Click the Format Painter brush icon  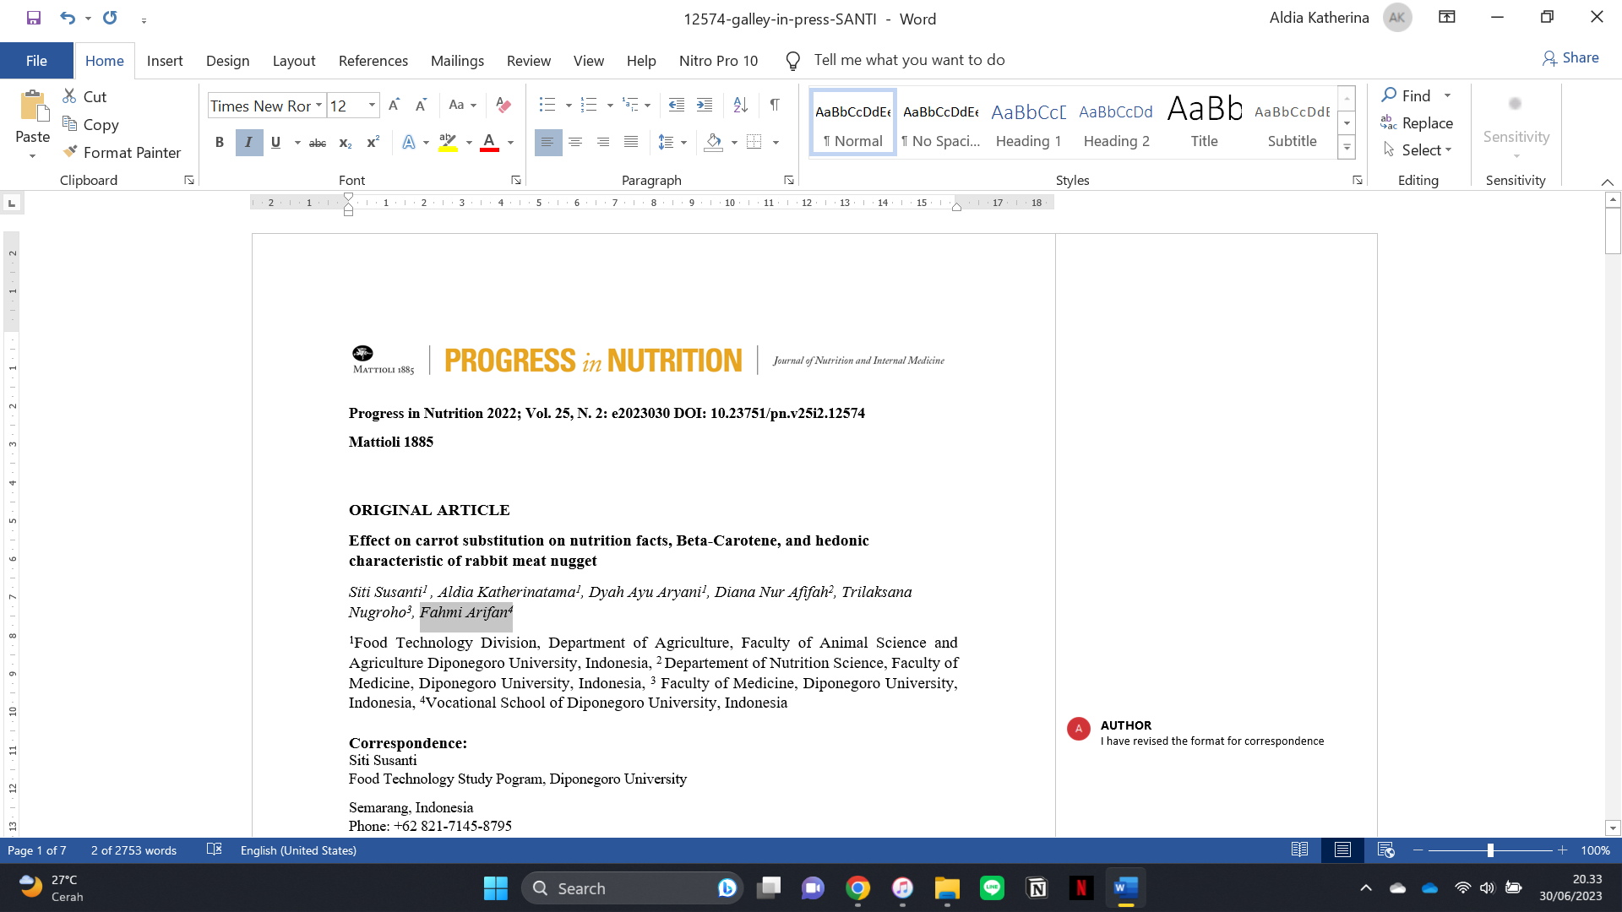(x=71, y=152)
